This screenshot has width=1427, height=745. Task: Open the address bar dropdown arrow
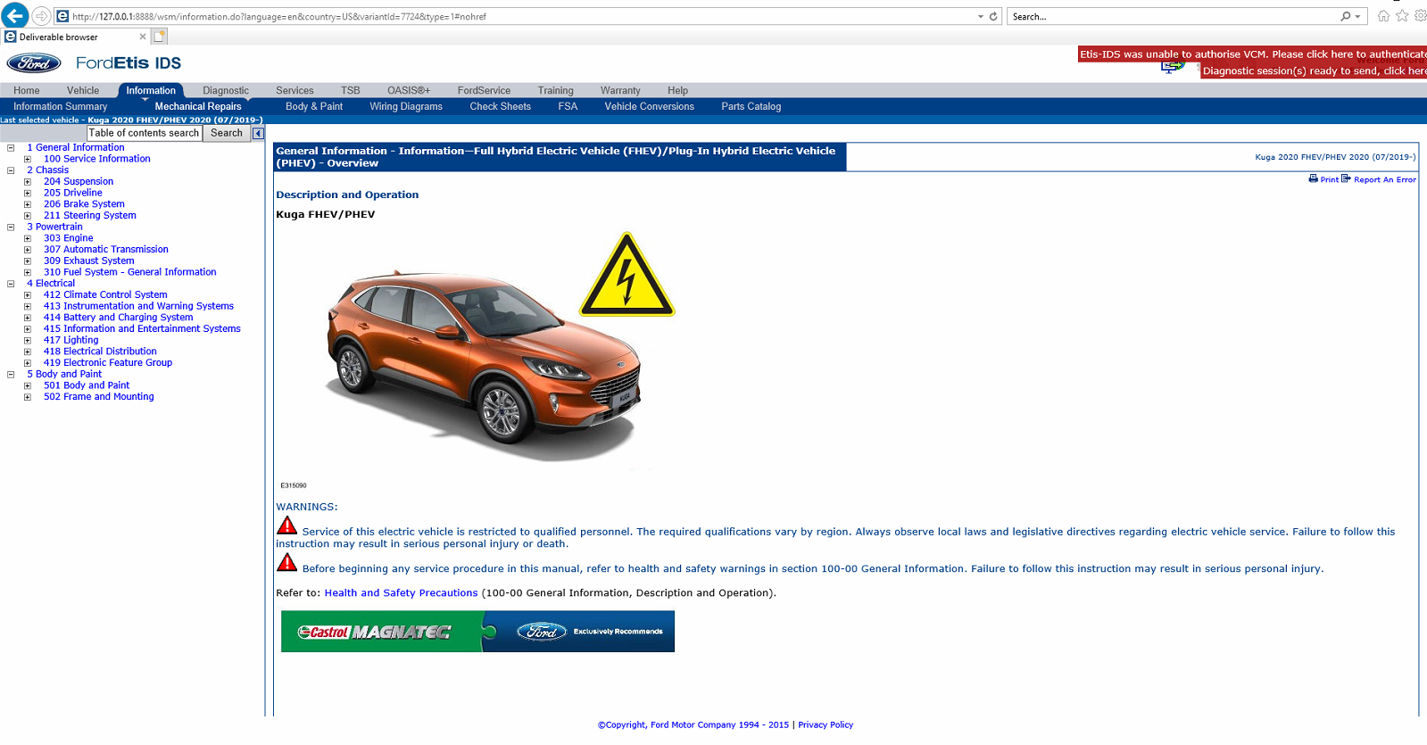click(x=980, y=16)
